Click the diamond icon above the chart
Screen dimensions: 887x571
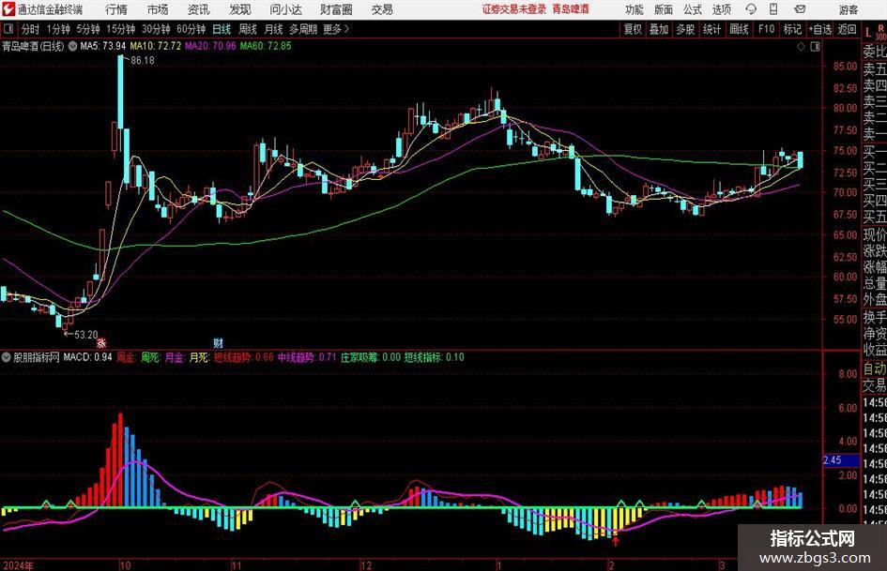point(801,46)
